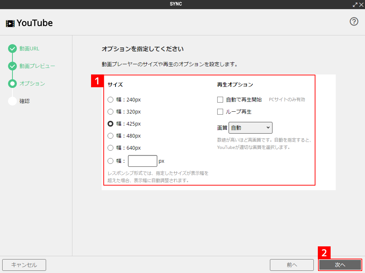Viewport: 365px width, 273px height.
Task: Select the custom width radio button
Action: click(110, 161)
